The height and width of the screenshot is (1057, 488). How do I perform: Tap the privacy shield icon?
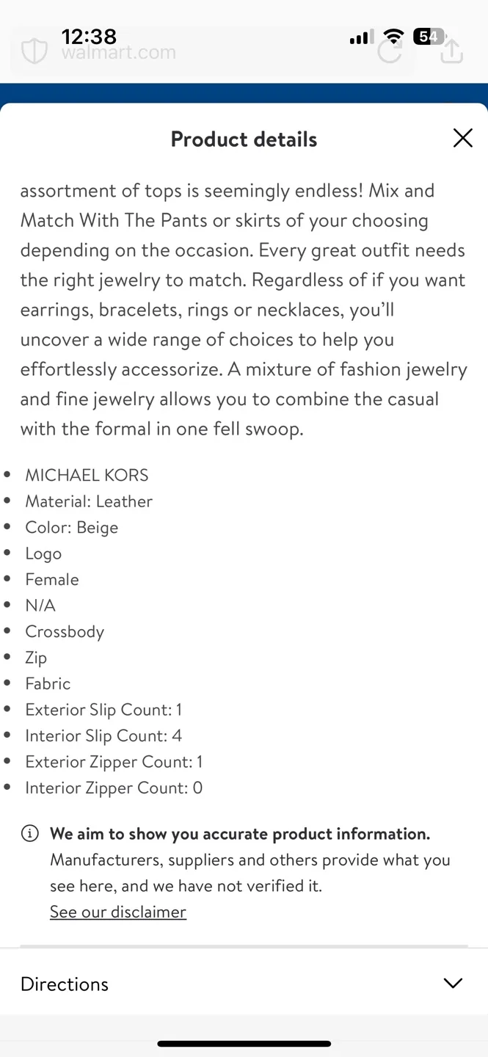(x=34, y=52)
